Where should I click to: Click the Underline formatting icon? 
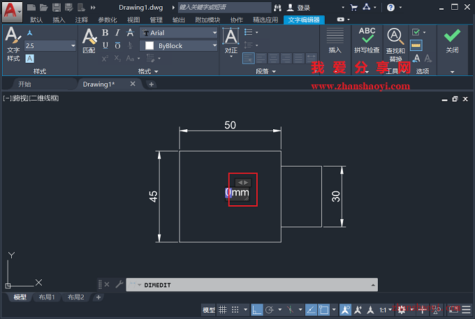105,45
